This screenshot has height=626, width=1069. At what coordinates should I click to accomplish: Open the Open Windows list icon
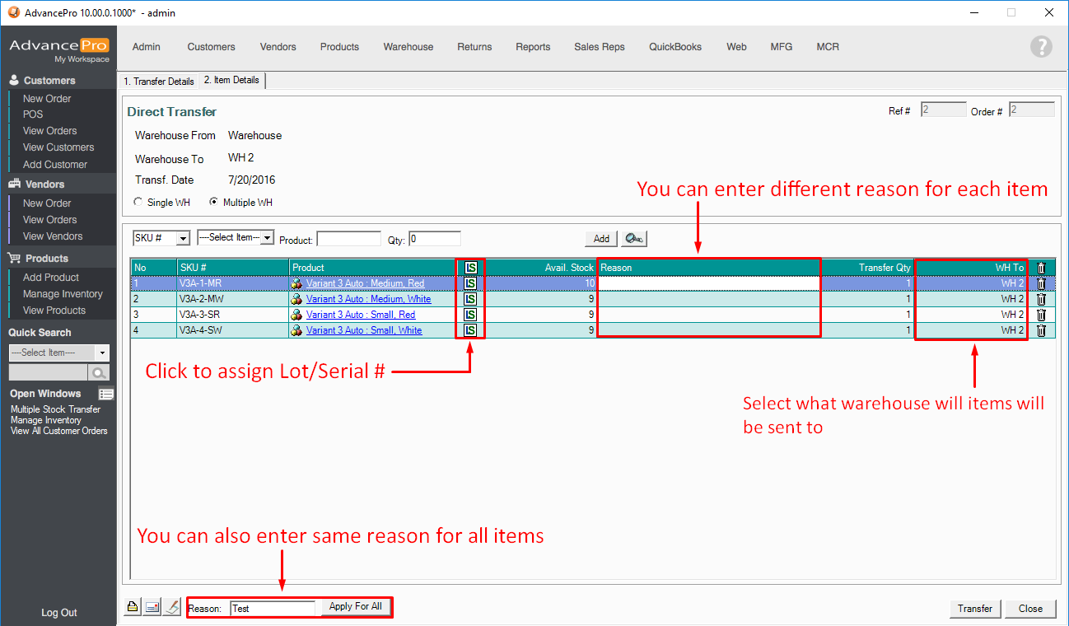coord(105,394)
